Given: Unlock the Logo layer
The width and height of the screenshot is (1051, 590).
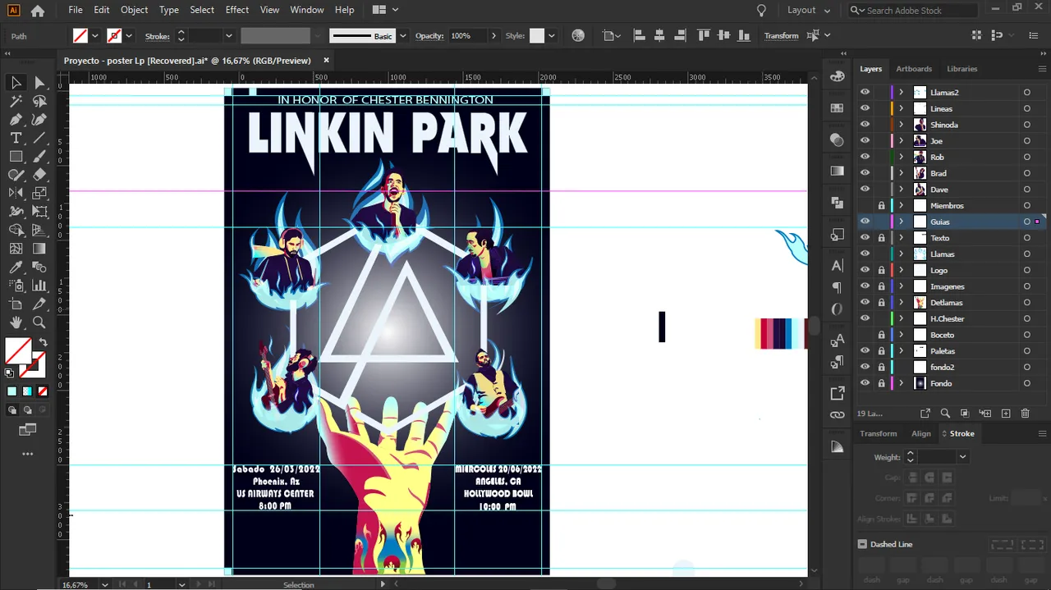Looking at the screenshot, I should click(x=881, y=270).
